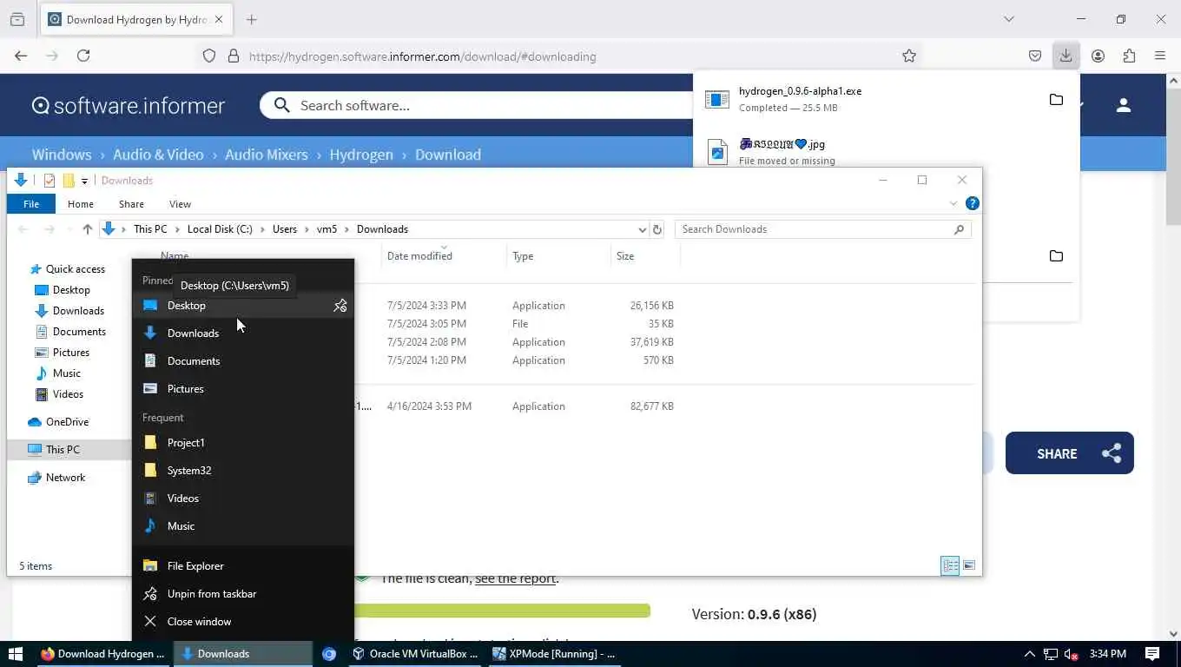Bookmark this page with the star icon
Screen dimensions: 1181x667
point(909,56)
